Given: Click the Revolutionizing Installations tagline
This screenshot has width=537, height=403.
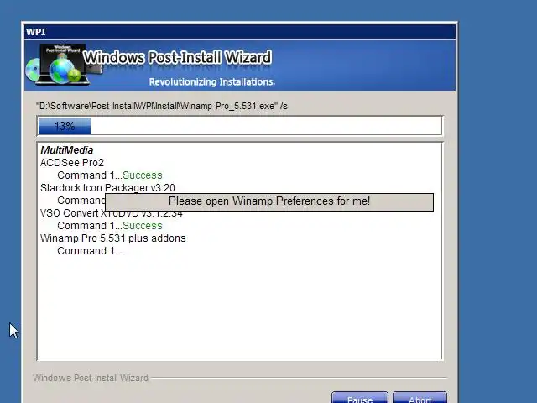Looking at the screenshot, I should [212, 82].
